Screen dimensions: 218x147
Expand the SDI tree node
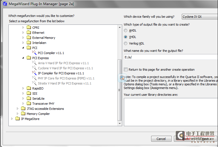[x=23, y=93]
